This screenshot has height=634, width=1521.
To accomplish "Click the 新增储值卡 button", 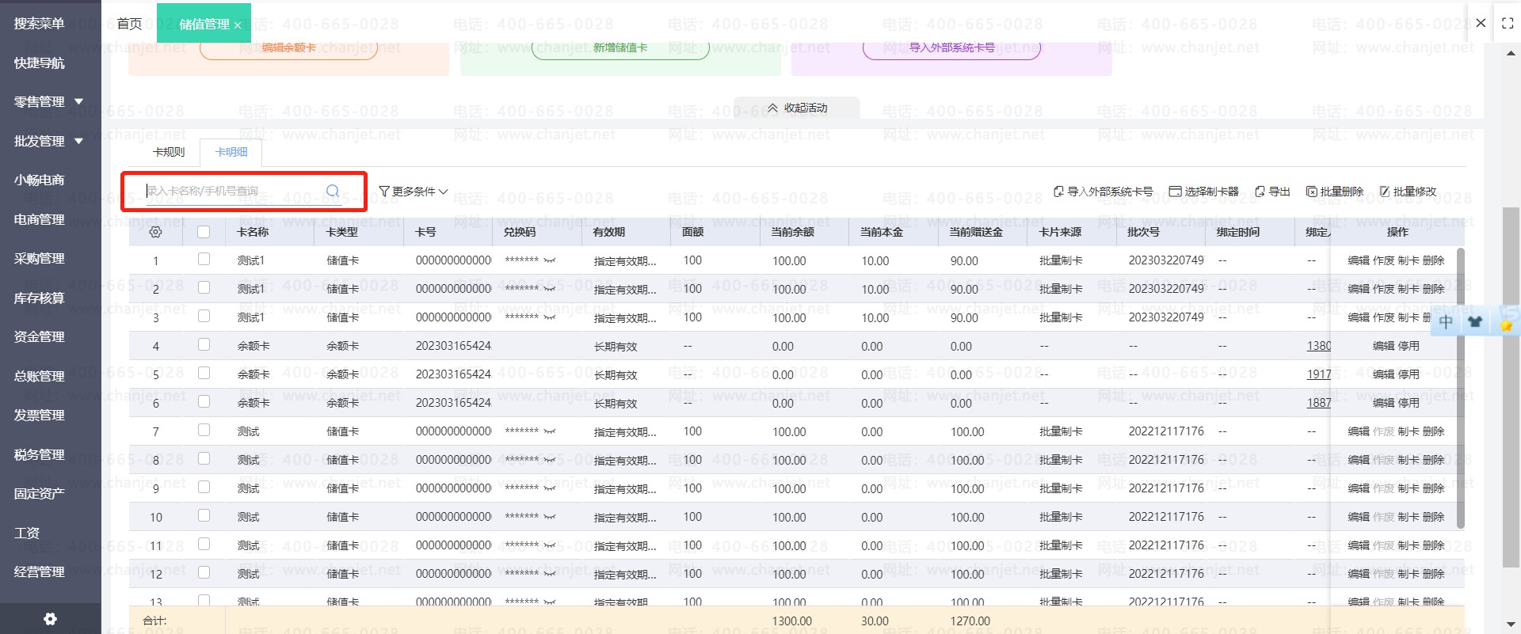I will (x=619, y=48).
